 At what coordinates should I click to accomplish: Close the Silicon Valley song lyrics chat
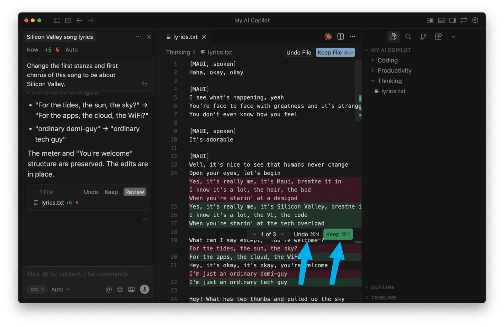click(149, 37)
